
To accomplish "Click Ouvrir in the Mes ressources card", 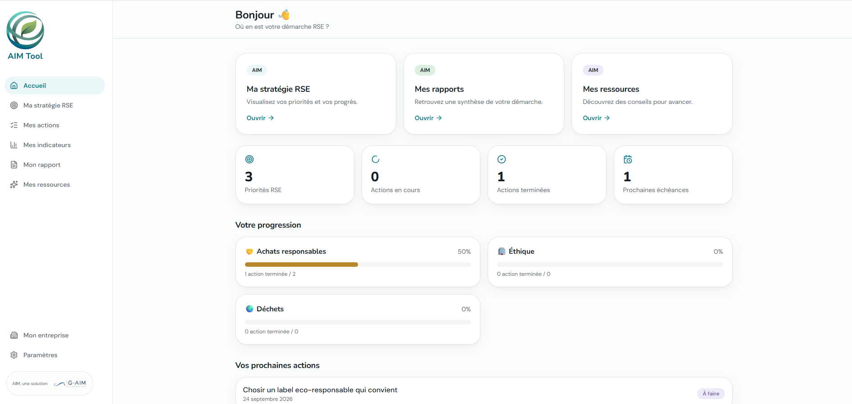I will (x=596, y=118).
